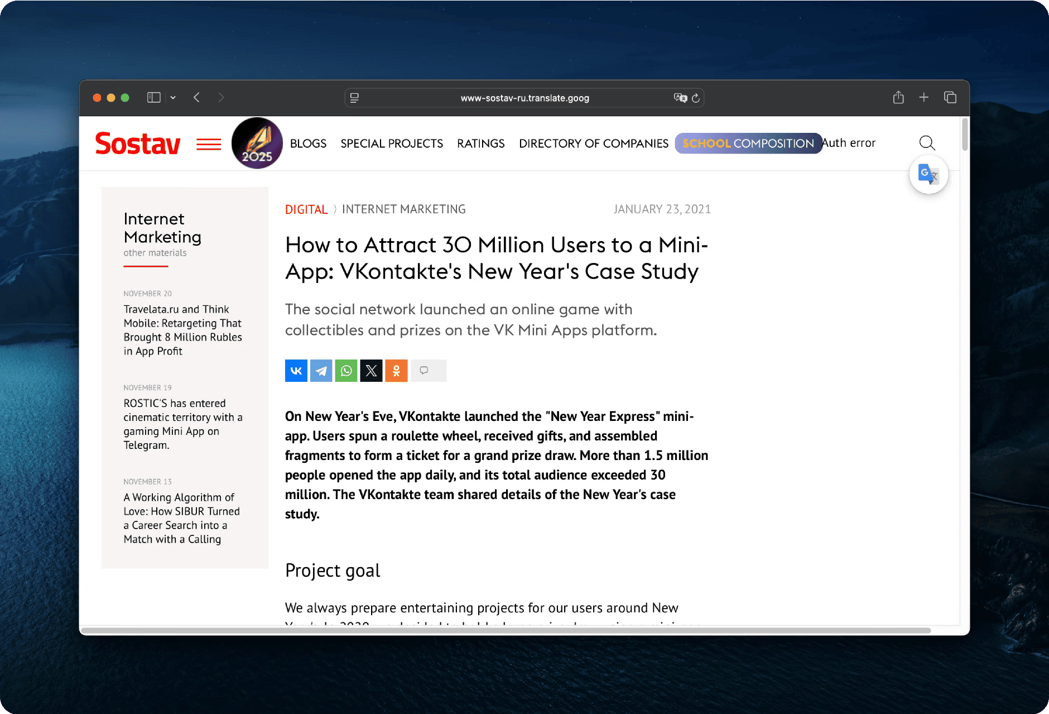The width and height of the screenshot is (1049, 714).
Task: Open site search with the magnifier icon
Action: click(927, 143)
